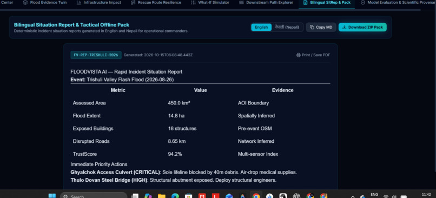Click the Evidence column header
436x198 pixels.
(283, 90)
